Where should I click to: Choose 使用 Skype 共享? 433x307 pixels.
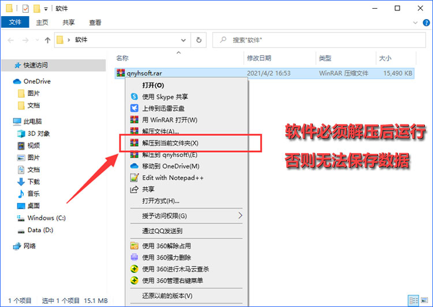pyautogui.click(x=186, y=97)
